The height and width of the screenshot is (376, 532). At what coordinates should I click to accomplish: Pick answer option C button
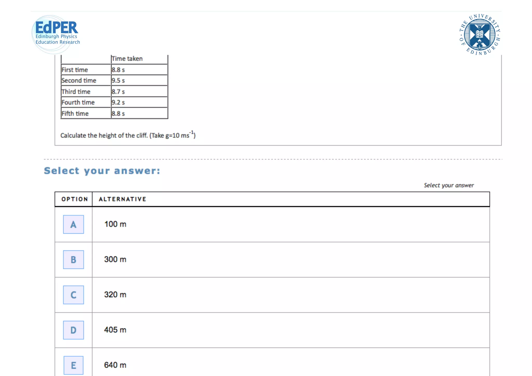(x=73, y=295)
